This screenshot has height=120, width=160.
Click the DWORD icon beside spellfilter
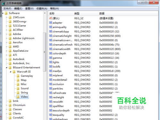(51, 106)
